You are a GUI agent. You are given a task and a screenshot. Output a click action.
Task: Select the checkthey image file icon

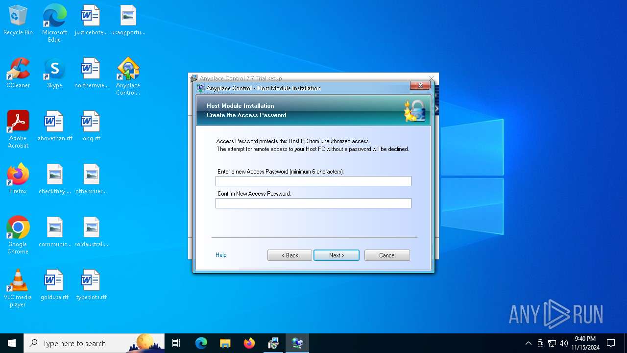click(x=54, y=179)
